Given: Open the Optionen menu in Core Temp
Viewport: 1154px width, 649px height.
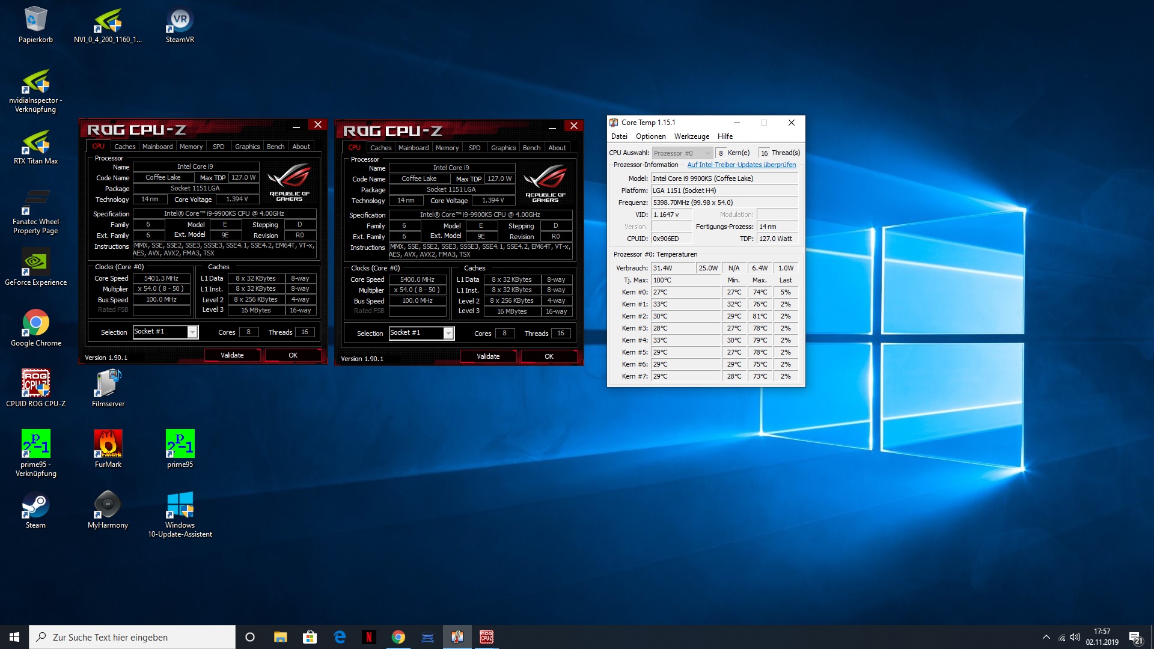Looking at the screenshot, I should pyautogui.click(x=650, y=136).
